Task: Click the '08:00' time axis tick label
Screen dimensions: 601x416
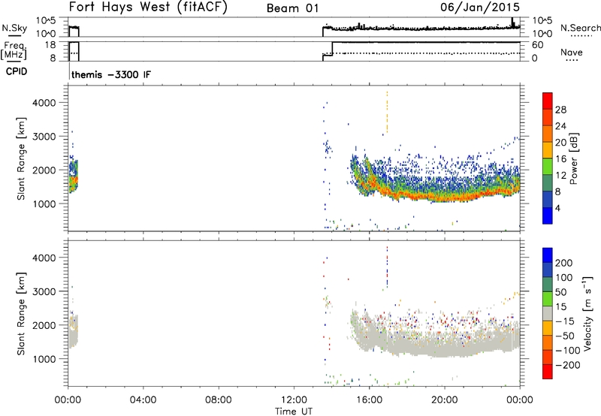Action: coord(219,400)
